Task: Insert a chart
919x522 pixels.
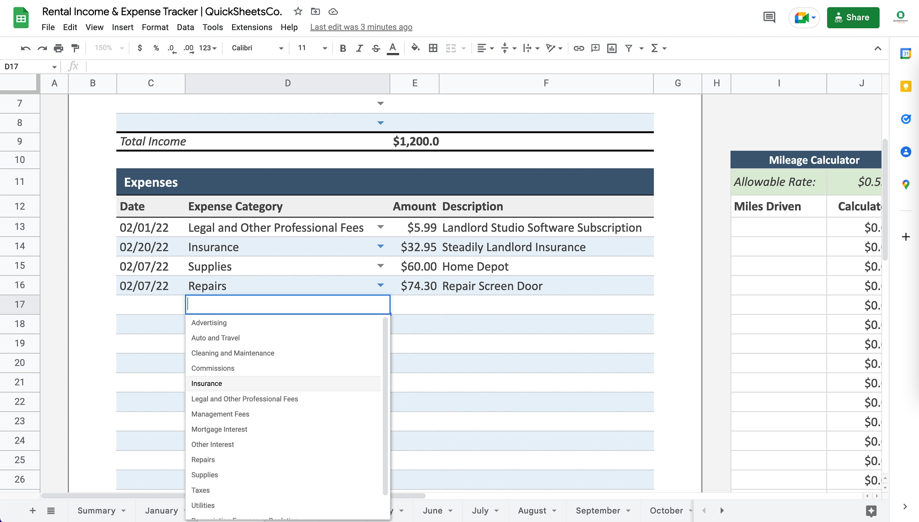Action: click(x=612, y=48)
